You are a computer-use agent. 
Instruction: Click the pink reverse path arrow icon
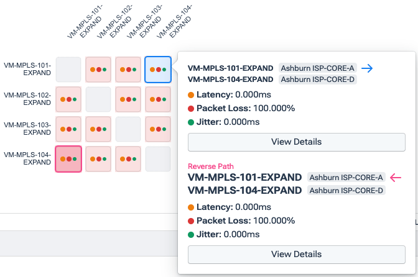pos(396,178)
